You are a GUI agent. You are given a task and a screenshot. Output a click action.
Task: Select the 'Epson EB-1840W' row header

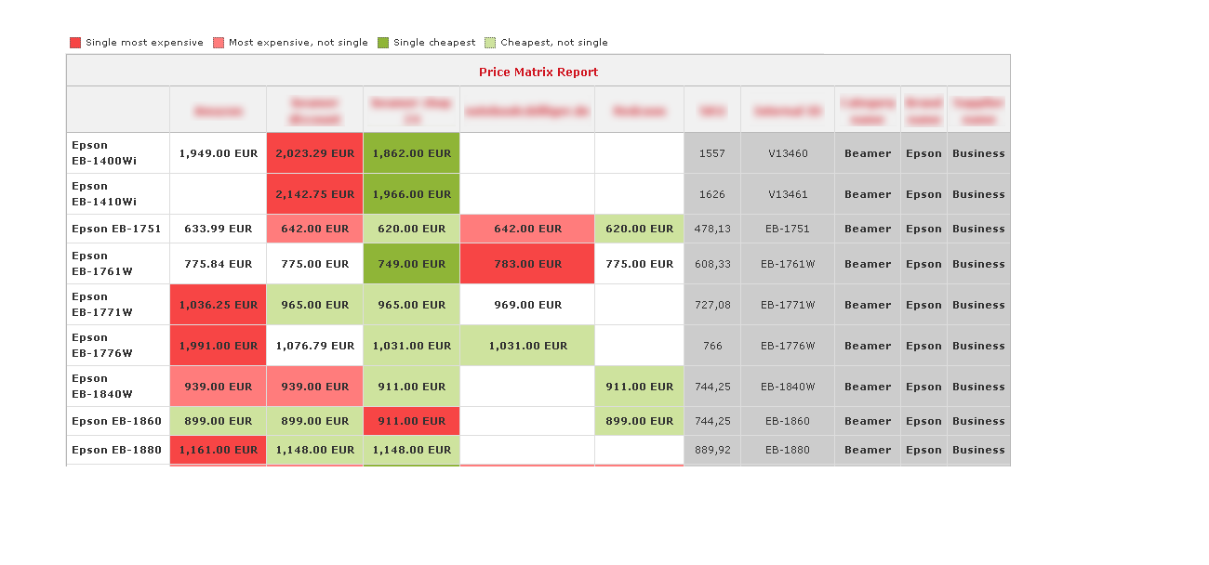118,387
